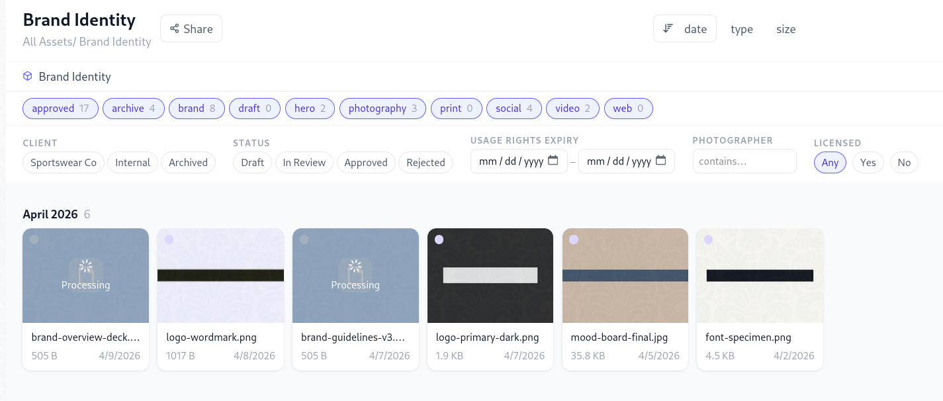Click the April 2026 group heading
Image resolution: width=943 pixels, height=401 pixels.
50,214
